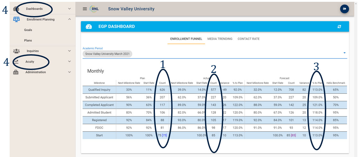Open Goals under Enrollment Planning

pos(28,30)
